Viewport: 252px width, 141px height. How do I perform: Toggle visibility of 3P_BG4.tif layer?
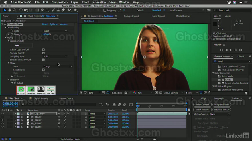click(x=3, y=127)
